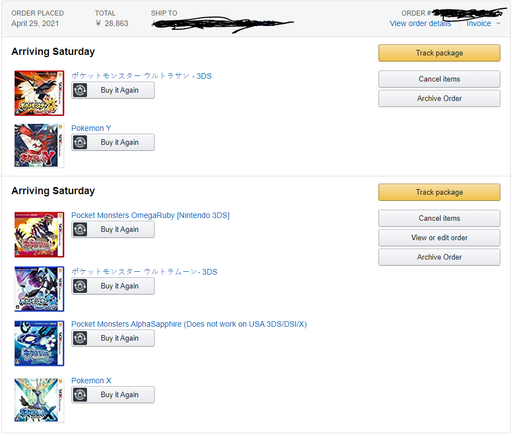Click the Buy it Again icon for Pokemon X

(x=80, y=395)
